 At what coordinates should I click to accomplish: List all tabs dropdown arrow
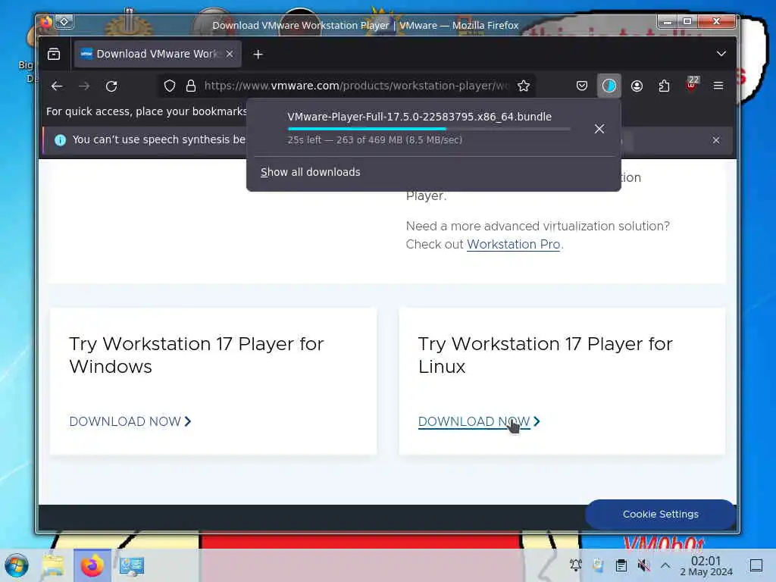721,54
